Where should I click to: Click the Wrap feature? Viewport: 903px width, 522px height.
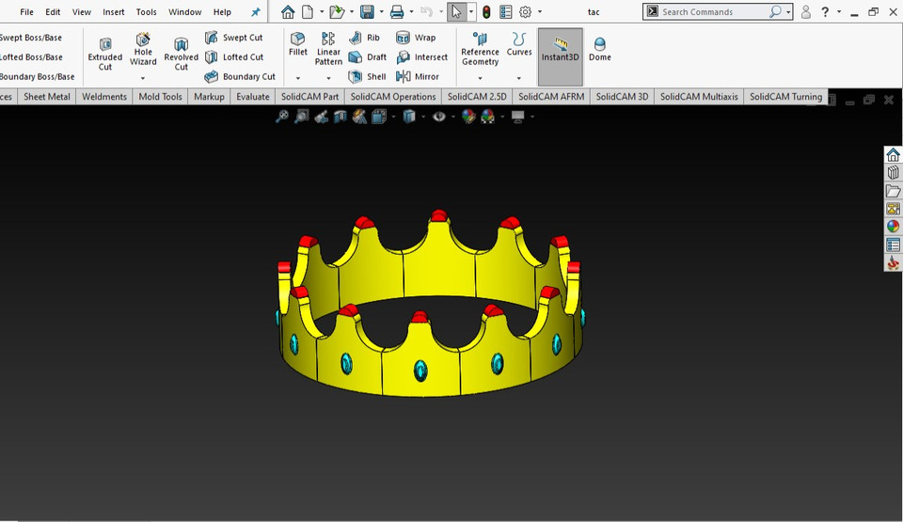click(x=416, y=38)
